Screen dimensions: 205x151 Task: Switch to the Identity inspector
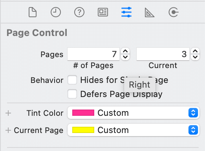(x=103, y=12)
